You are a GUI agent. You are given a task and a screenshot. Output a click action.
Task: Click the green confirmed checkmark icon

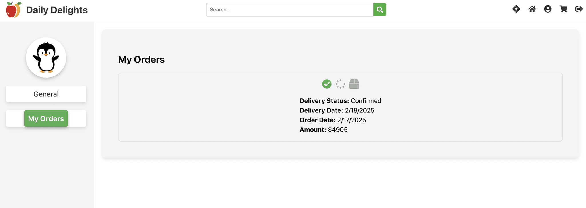(326, 84)
